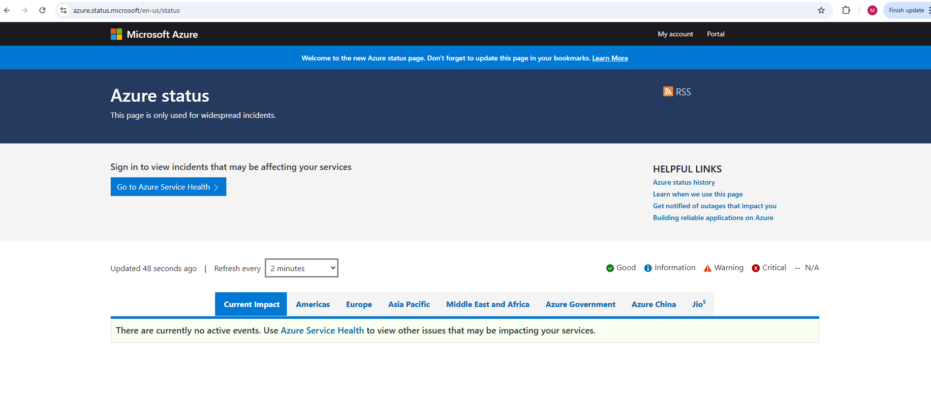The image size is (931, 418).
Task: Click the Finish update button
Action: point(906,10)
